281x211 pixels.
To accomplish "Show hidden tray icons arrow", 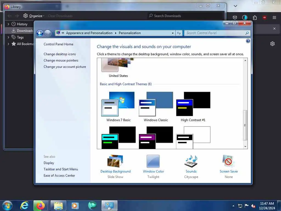I will 233,206.
